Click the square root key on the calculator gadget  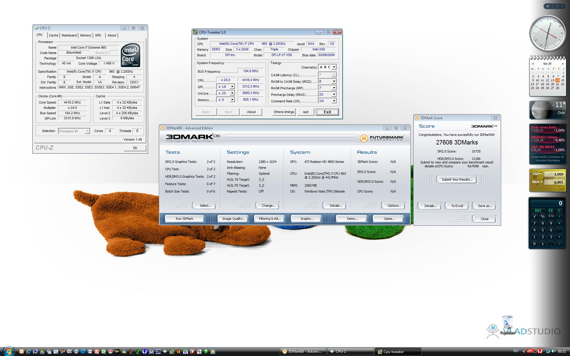click(x=534, y=216)
